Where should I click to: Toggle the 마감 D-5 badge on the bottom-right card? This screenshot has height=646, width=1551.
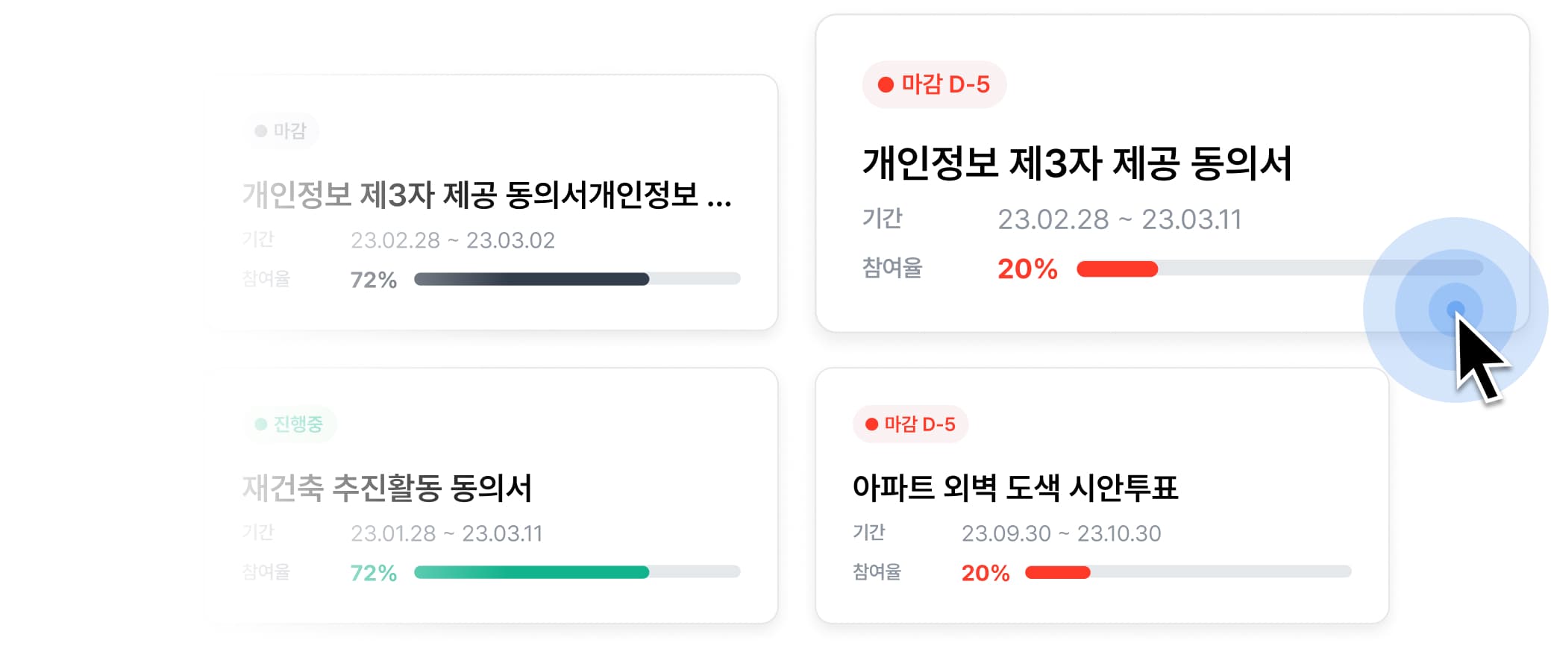click(x=911, y=424)
